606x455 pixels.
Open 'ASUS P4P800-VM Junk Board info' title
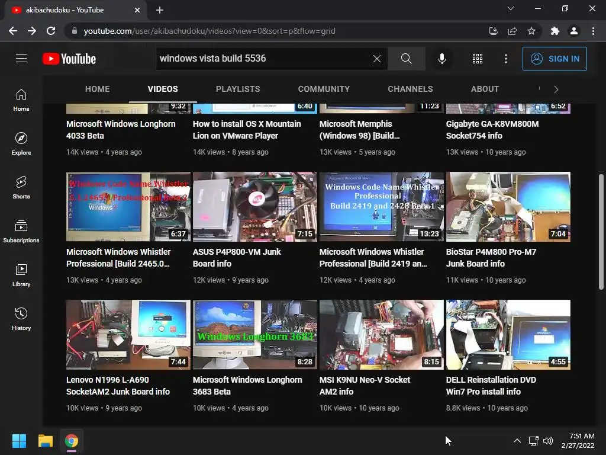237,258
